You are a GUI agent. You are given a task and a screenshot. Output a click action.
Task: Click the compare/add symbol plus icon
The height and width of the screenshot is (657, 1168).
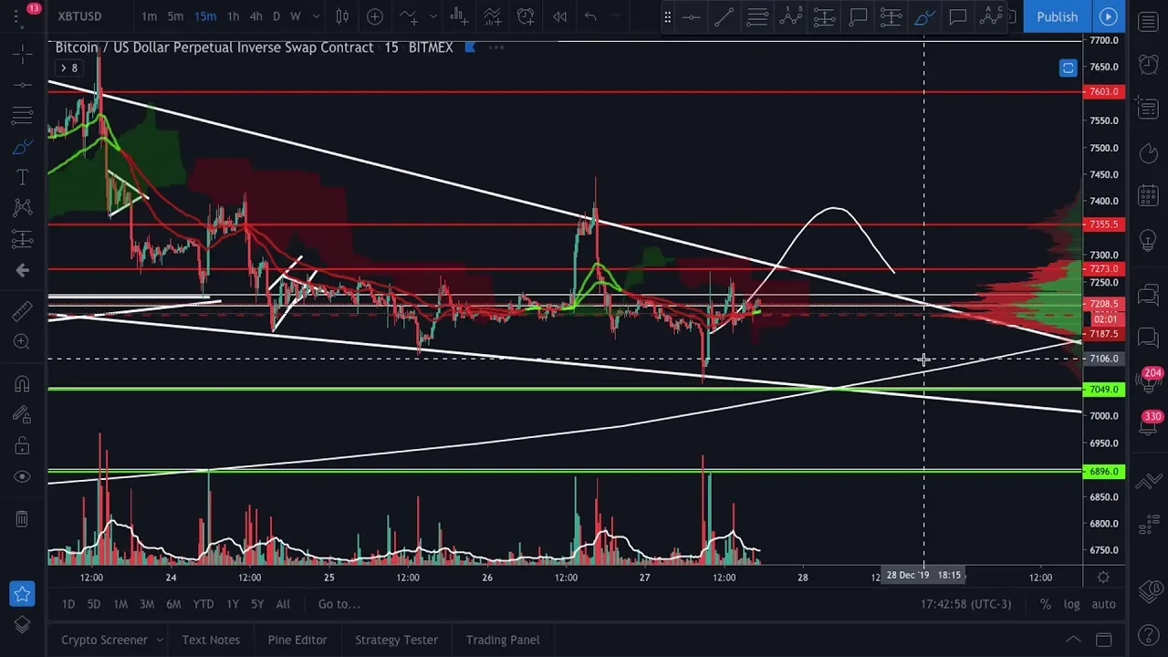tap(375, 16)
